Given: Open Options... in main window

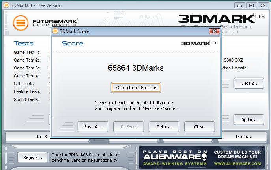Looking at the screenshot, I should pyautogui.click(x=249, y=120).
